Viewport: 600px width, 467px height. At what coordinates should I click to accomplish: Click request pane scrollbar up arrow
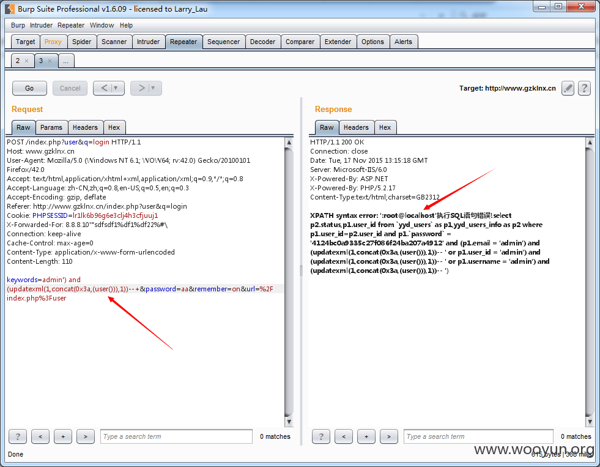click(x=289, y=143)
